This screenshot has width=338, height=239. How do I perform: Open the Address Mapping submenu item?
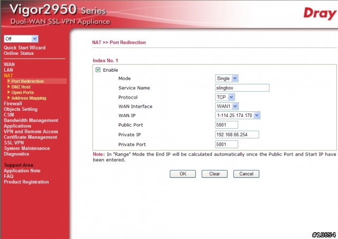click(x=29, y=98)
